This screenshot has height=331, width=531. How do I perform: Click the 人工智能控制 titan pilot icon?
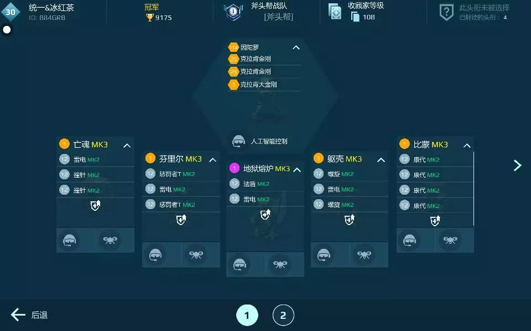click(238, 141)
